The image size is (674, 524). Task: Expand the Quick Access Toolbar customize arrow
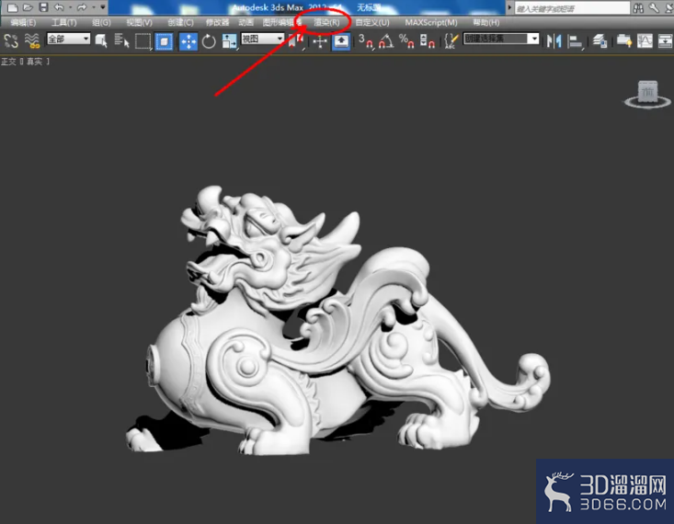pos(103,7)
